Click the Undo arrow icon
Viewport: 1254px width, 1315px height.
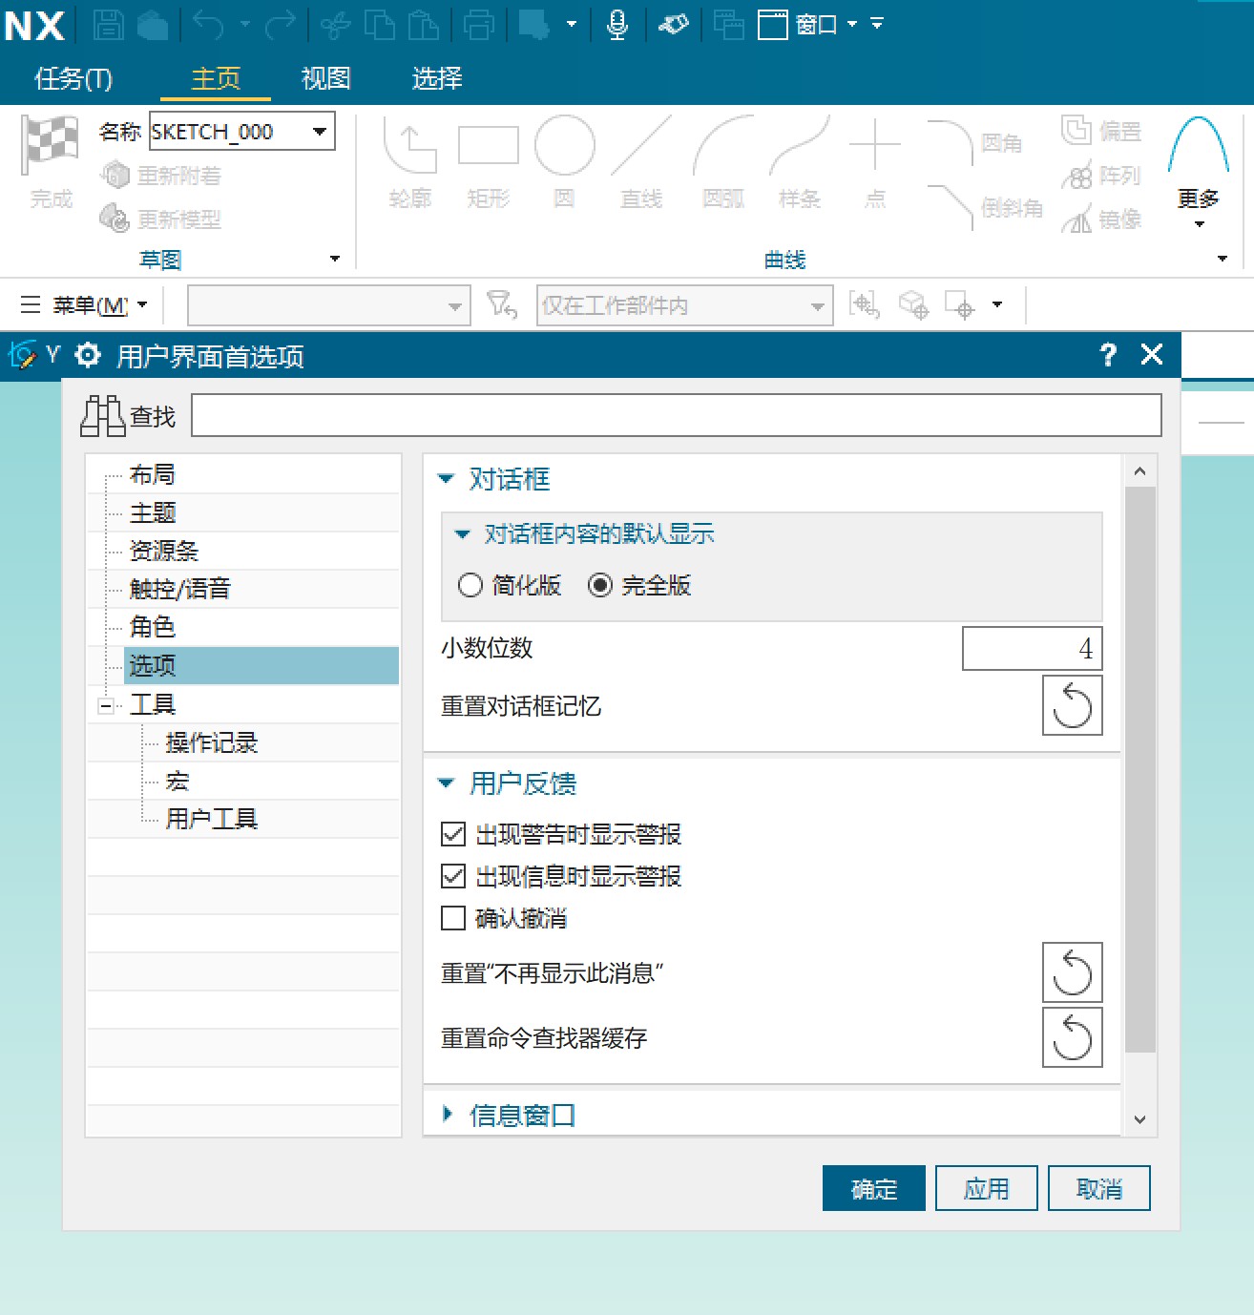[208, 25]
